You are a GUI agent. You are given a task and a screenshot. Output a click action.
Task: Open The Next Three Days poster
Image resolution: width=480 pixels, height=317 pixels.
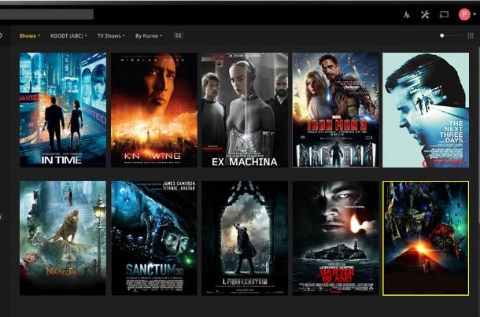(426, 110)
